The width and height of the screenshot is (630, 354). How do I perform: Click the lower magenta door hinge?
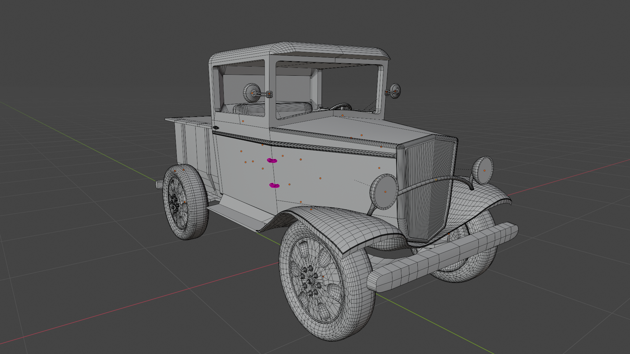click(x=274, y=186)
